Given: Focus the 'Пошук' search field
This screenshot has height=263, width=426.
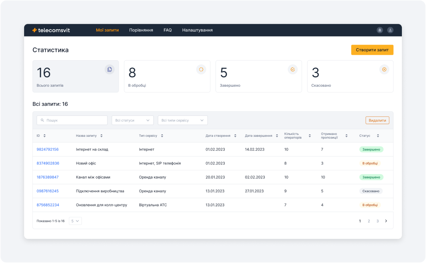Looking at the screenshot, I should tap(72, 120).
